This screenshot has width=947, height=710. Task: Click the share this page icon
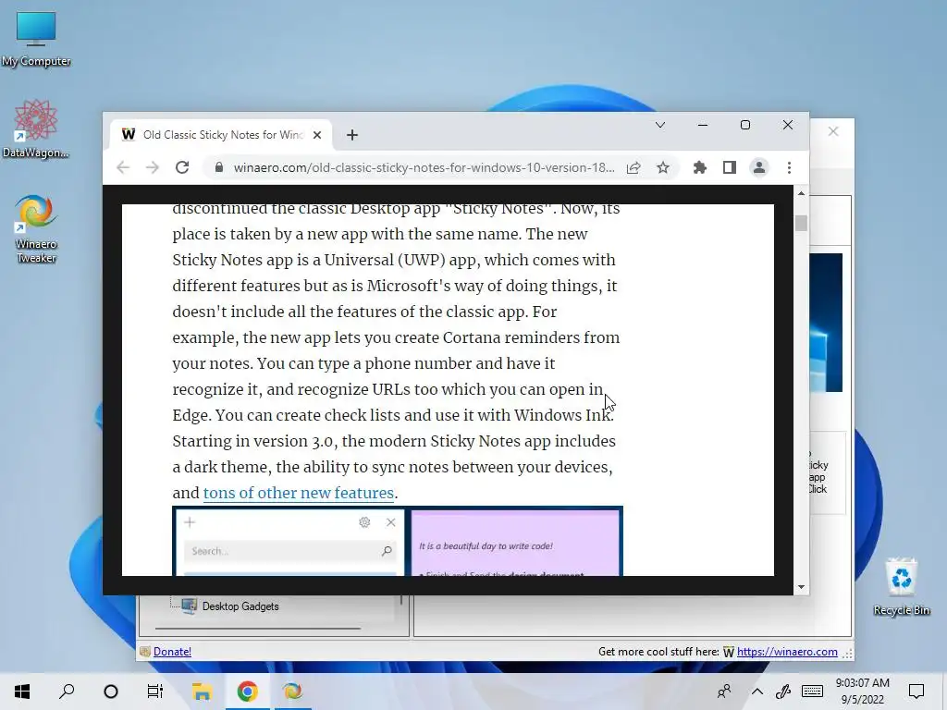point(633,167)
